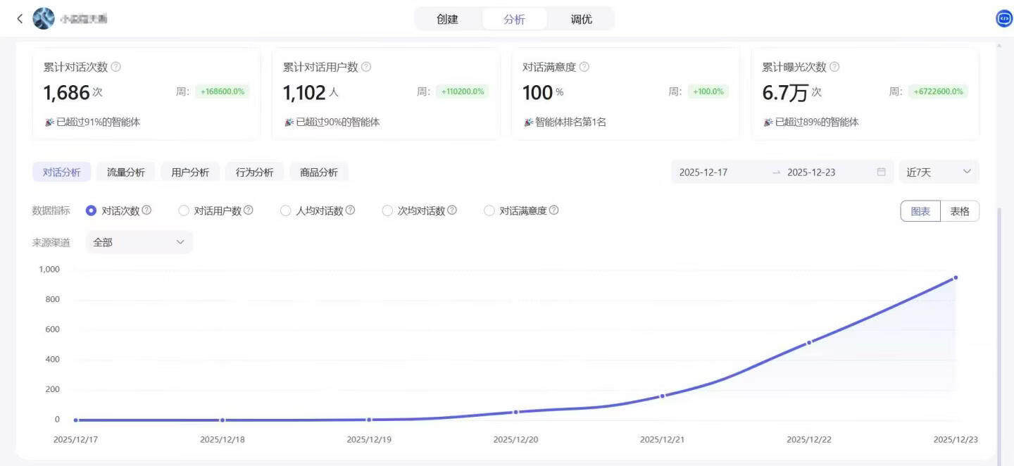Switch to the 流量分析 tab

[126, 171]
